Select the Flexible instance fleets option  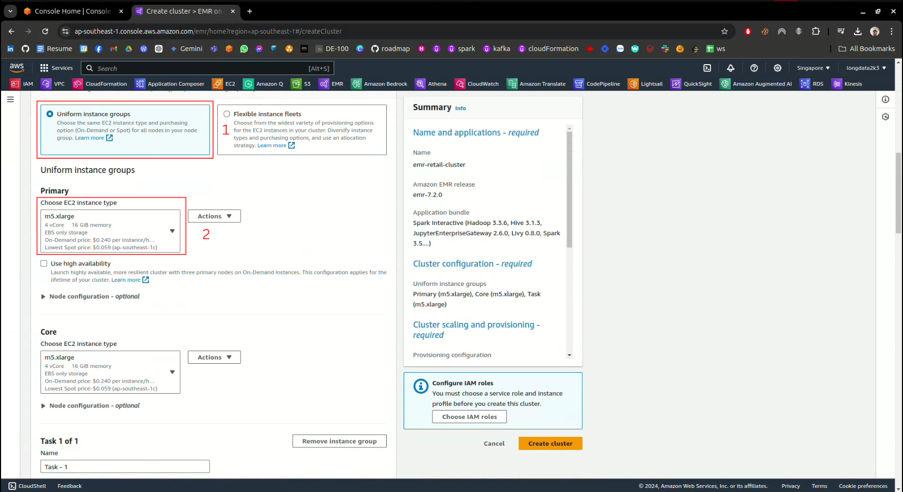(x=227, y=114)
